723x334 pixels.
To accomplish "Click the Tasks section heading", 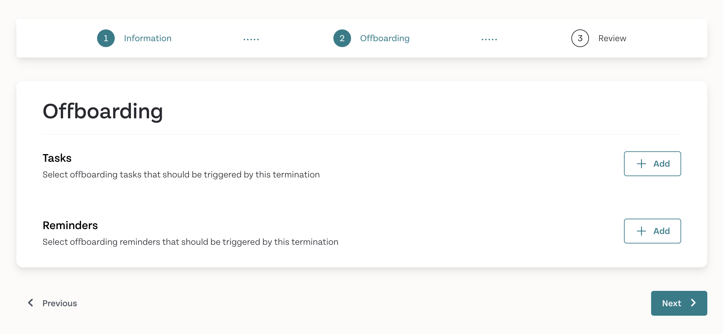I will tap(57, 158).
